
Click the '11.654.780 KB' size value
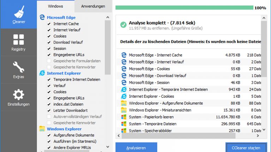point(228,117)
